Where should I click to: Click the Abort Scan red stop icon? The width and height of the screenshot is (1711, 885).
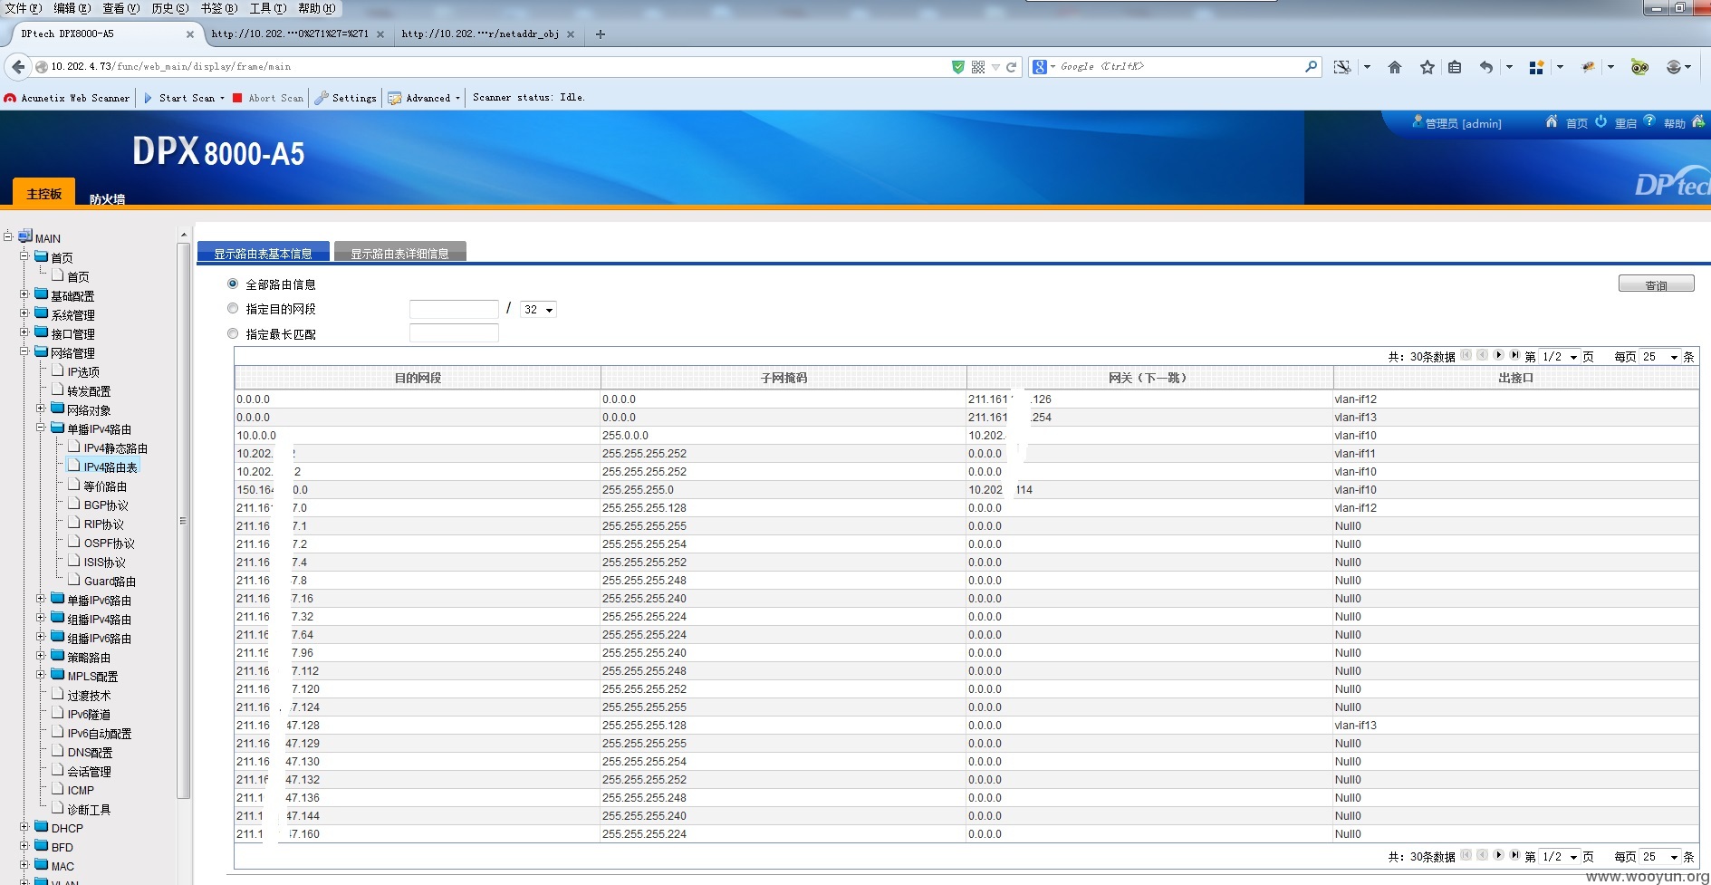click(x=237, y=98)
